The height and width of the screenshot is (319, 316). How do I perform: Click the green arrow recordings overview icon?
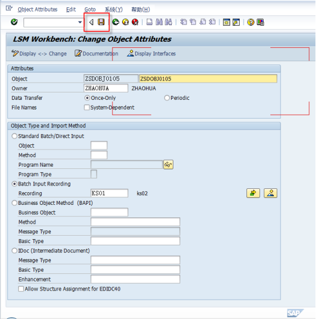point(253,193)
